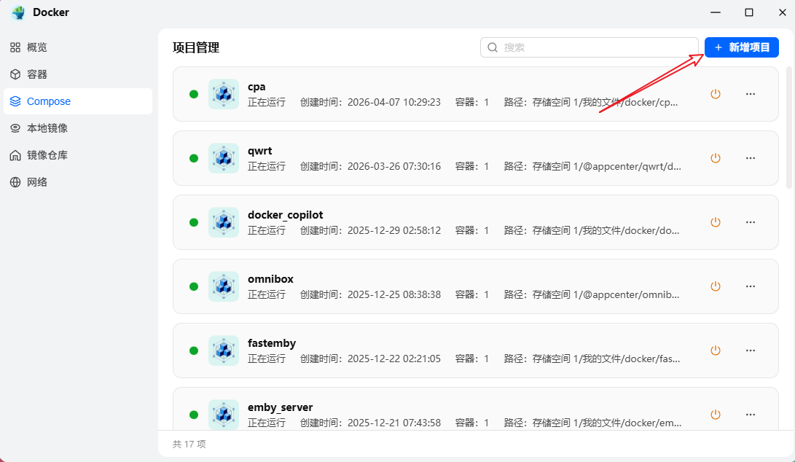Click the project list vertical scrollbar

(789, 128)
